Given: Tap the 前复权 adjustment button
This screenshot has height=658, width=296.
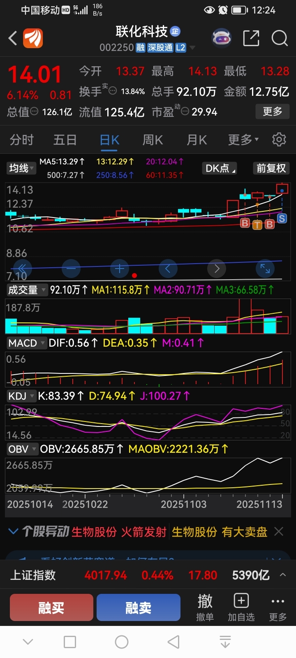Looking at the screenshot, I should pos(271,168).
